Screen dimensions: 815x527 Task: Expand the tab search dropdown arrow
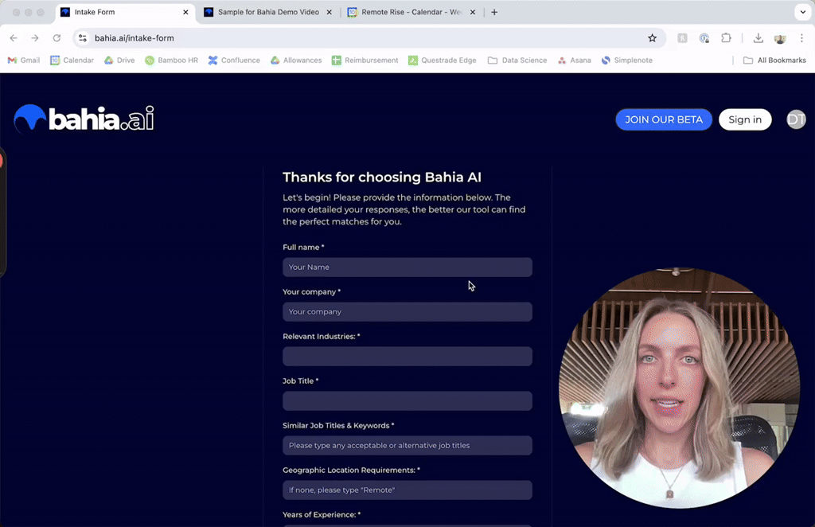[801, 13]
